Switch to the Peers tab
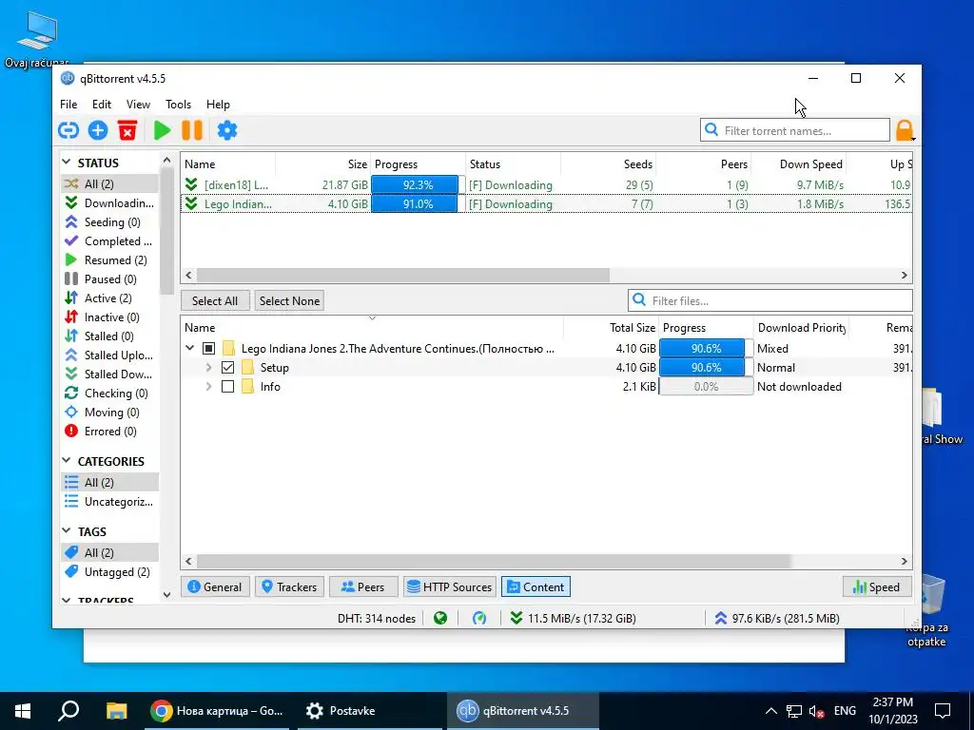 pyautogui.click(x=363, y=586)
